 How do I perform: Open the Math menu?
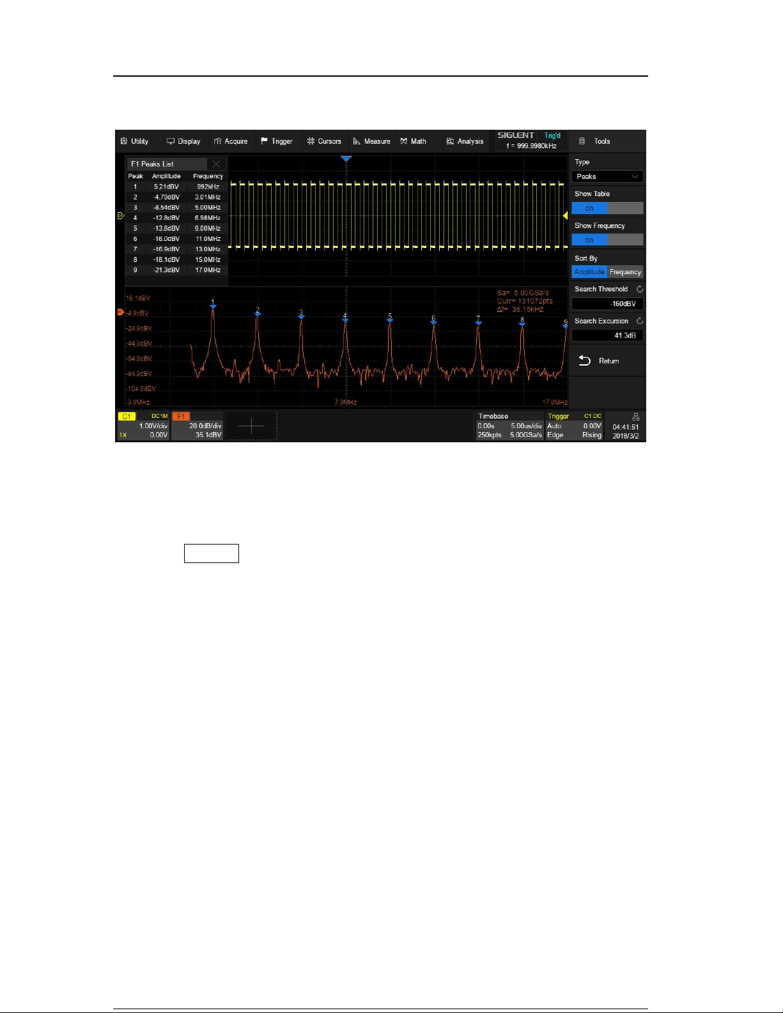click(414, 141)
